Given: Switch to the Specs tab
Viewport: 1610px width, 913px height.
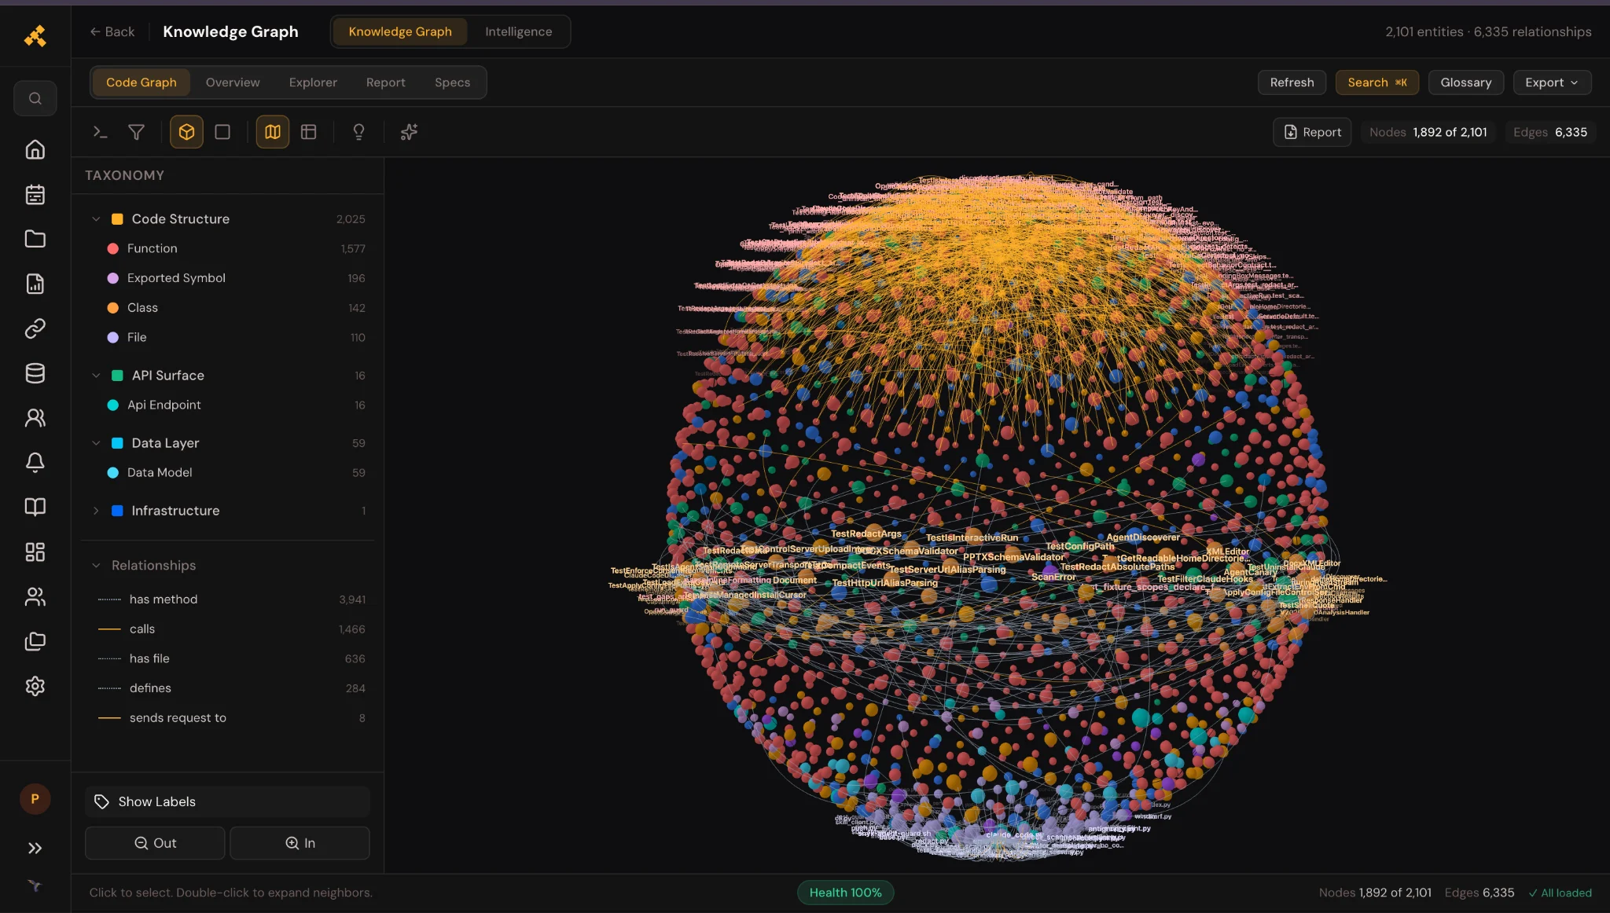Looking at the screenshot, I should tap(452, 82).
